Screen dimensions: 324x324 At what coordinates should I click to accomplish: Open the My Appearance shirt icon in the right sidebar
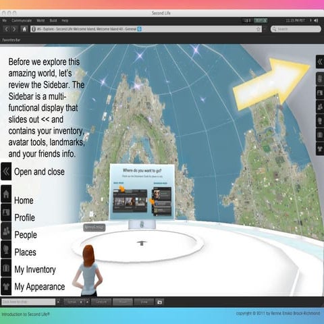[x=320, y=148]
